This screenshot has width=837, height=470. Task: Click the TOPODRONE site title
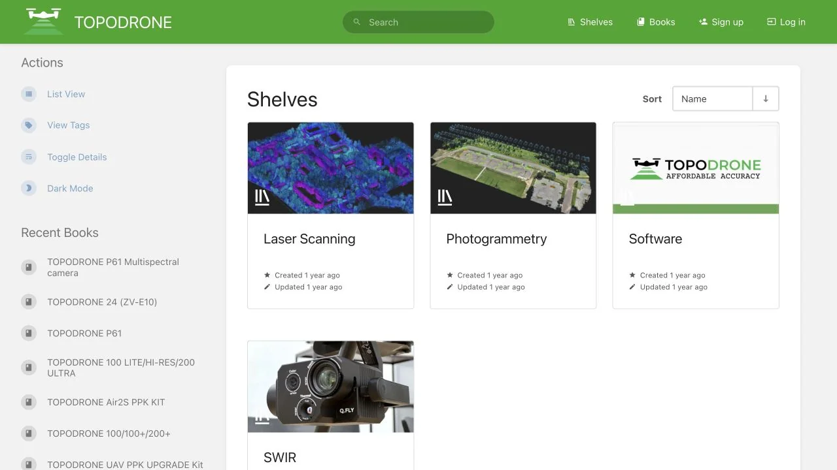coord(123,22)
